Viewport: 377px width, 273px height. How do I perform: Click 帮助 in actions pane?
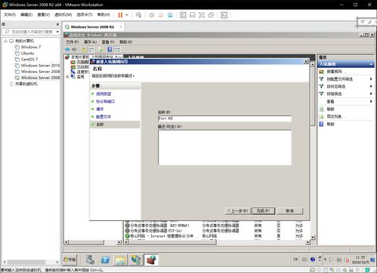click(x=330, y=124)
